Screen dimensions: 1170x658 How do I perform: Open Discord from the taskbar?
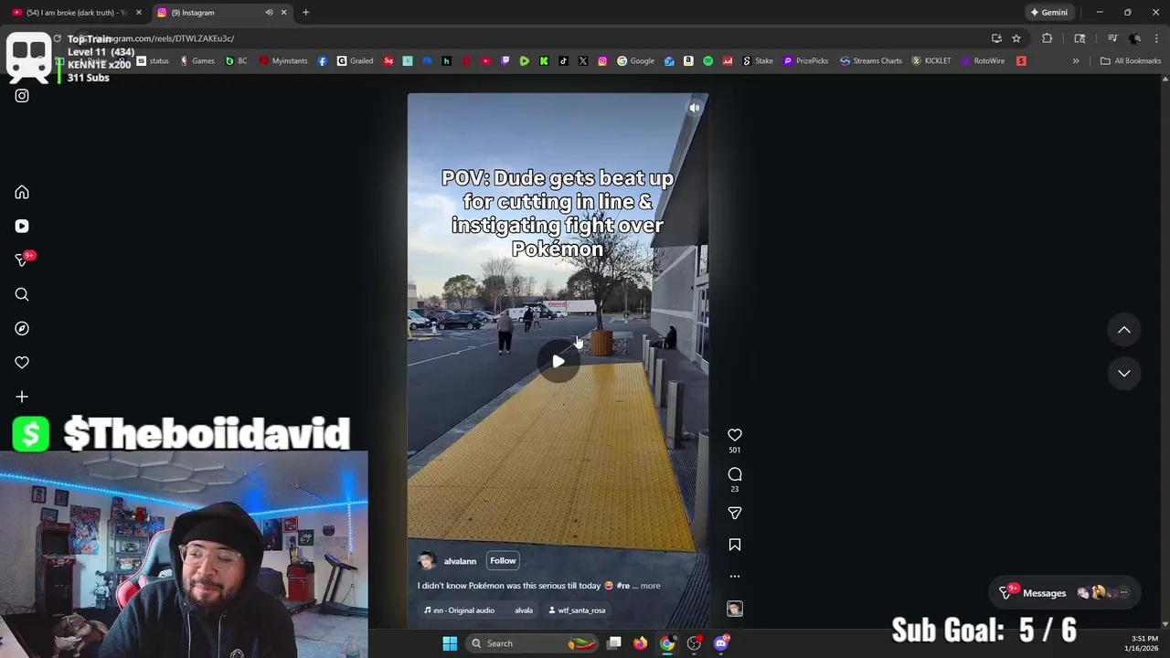721,643
